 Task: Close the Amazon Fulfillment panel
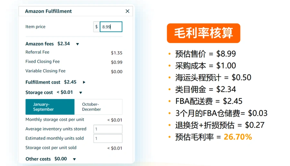pos(127,11)
